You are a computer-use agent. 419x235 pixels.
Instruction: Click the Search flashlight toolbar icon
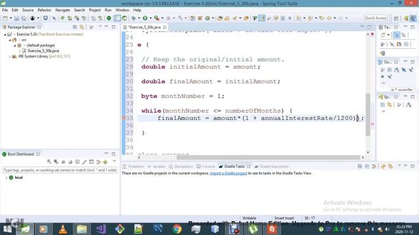235,18
